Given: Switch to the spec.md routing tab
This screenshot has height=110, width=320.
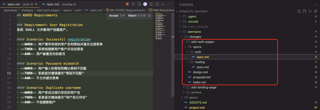Looking at the screenshot, I should [59, 4].
